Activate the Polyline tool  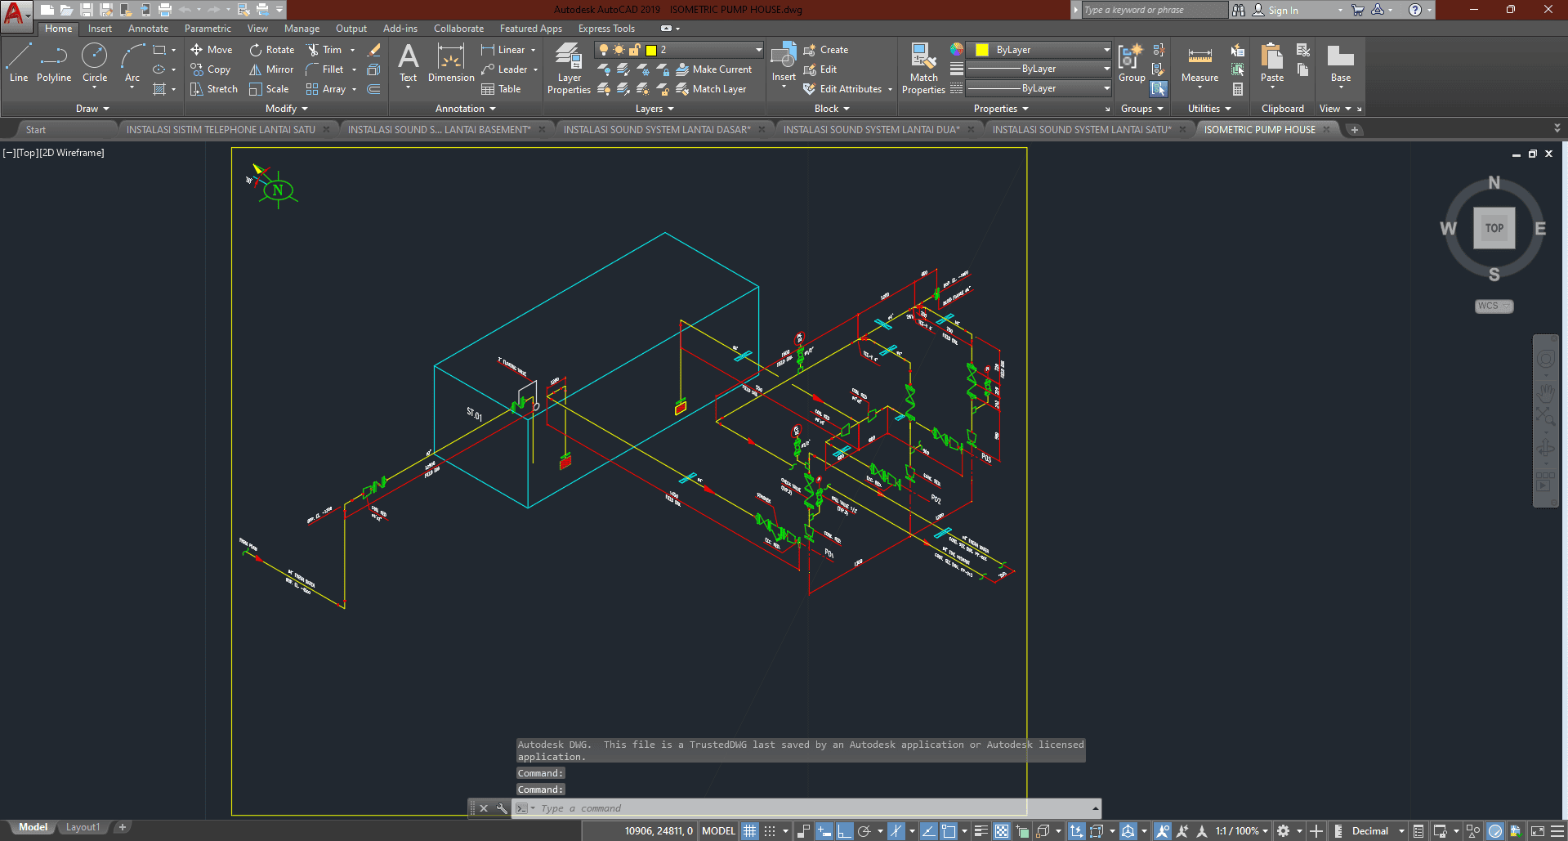(x=54, y=63)
